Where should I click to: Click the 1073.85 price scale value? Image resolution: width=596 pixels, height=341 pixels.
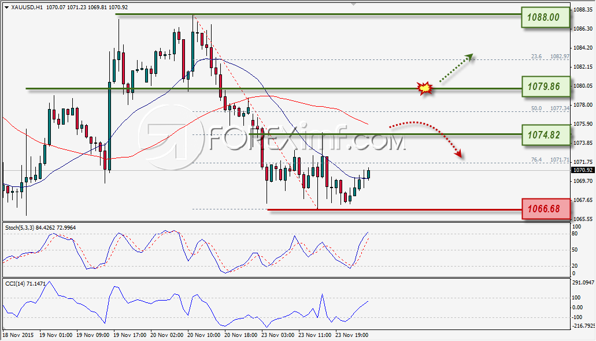pos(583,143)
